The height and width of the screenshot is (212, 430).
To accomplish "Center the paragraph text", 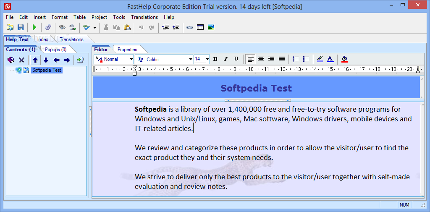I will [261, 59].
